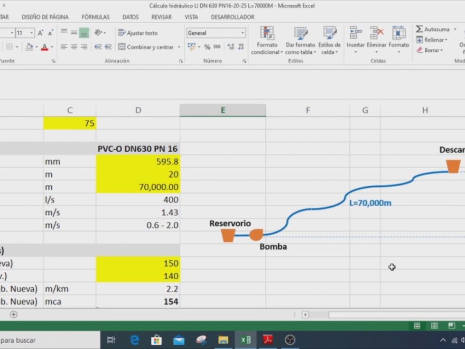This screenshot has height=349, width=465.
Task: Expand the Combinar y centrar dropdown arrow
Action: 179,47
